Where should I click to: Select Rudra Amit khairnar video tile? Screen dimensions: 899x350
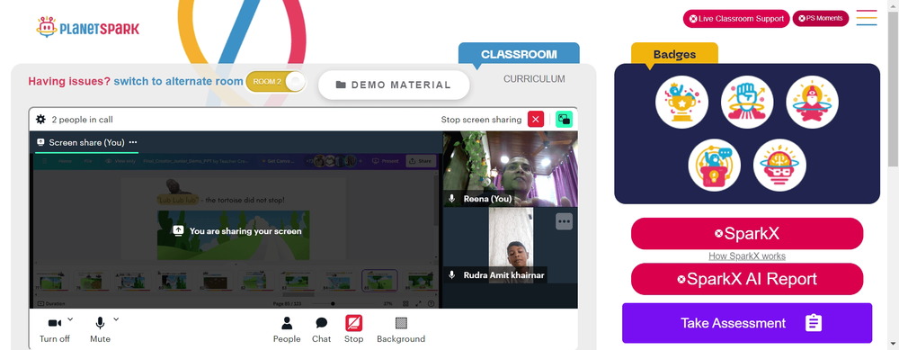511,246
